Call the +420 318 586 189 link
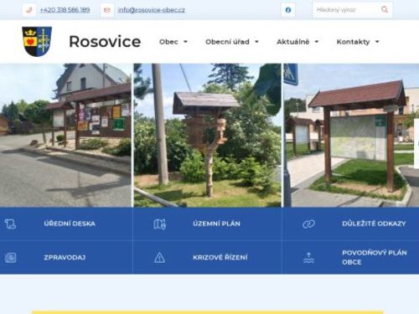The height and width of the screenshot is (314, 419). [65, 10]
